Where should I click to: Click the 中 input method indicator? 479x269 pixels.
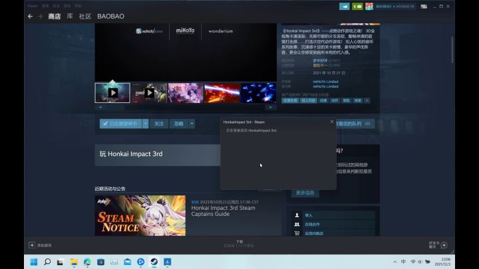(404, 262)
